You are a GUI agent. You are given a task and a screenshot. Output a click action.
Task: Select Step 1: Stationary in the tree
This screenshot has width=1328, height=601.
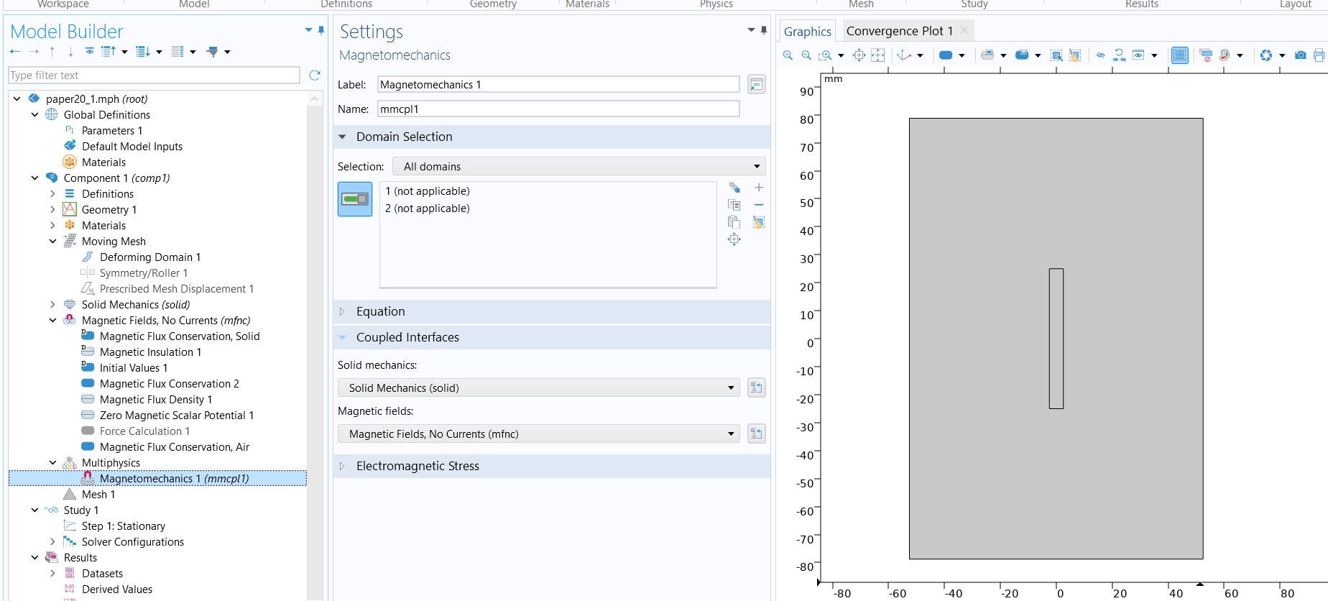click(x=123, y=526)
